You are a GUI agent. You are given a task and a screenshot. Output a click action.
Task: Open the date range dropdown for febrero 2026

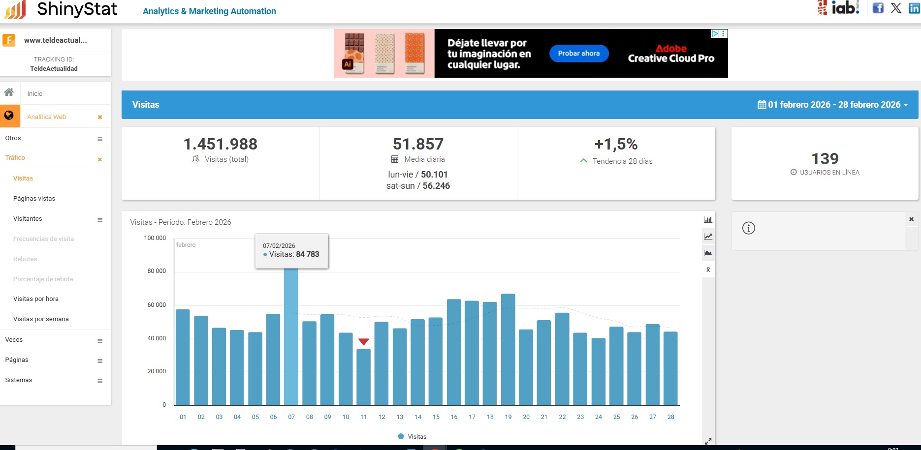832,105
